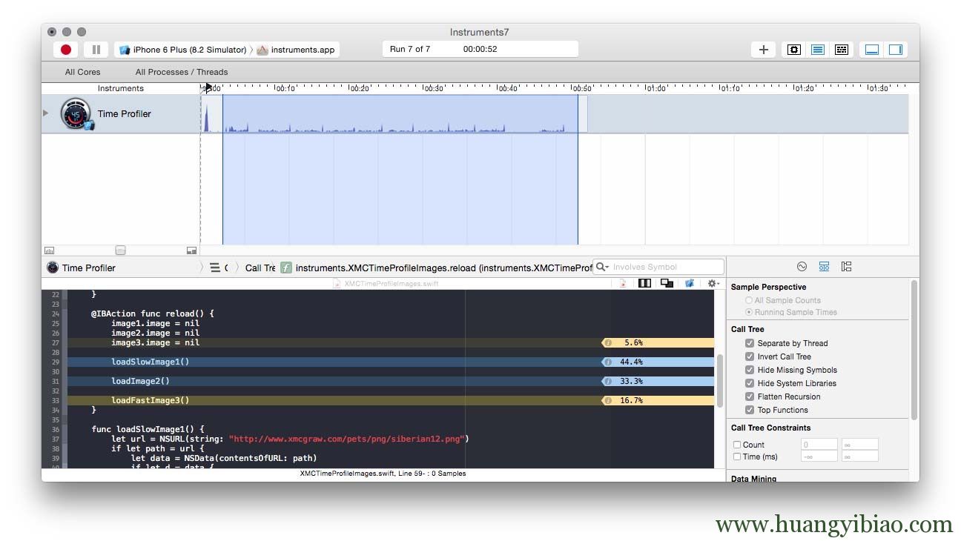
Task: Click the track size slider control below instruments
Action: point(120,250)
